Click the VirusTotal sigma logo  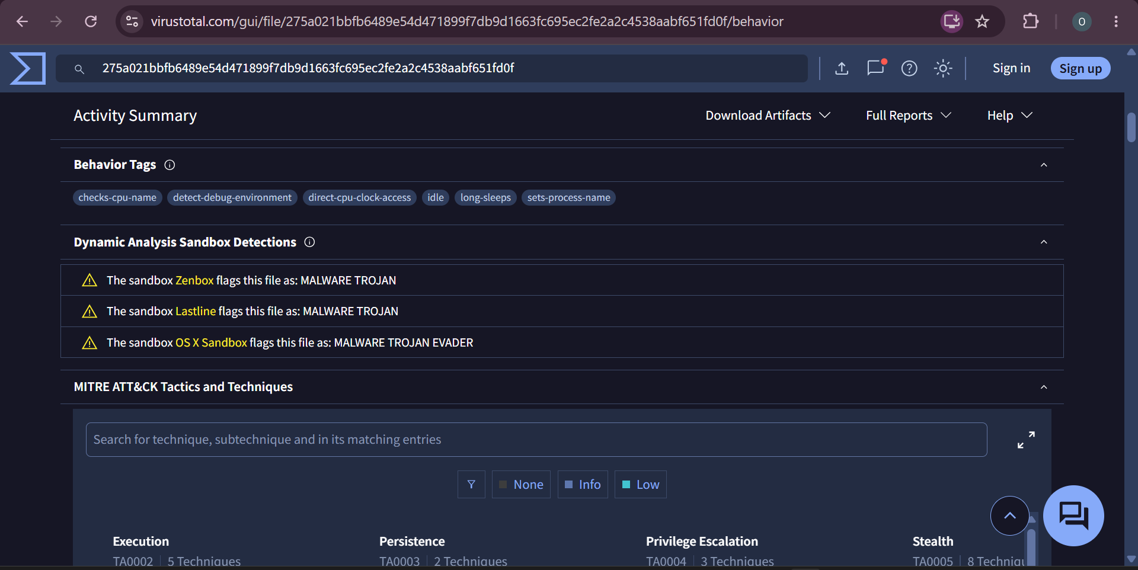click(x=28, y=68)
